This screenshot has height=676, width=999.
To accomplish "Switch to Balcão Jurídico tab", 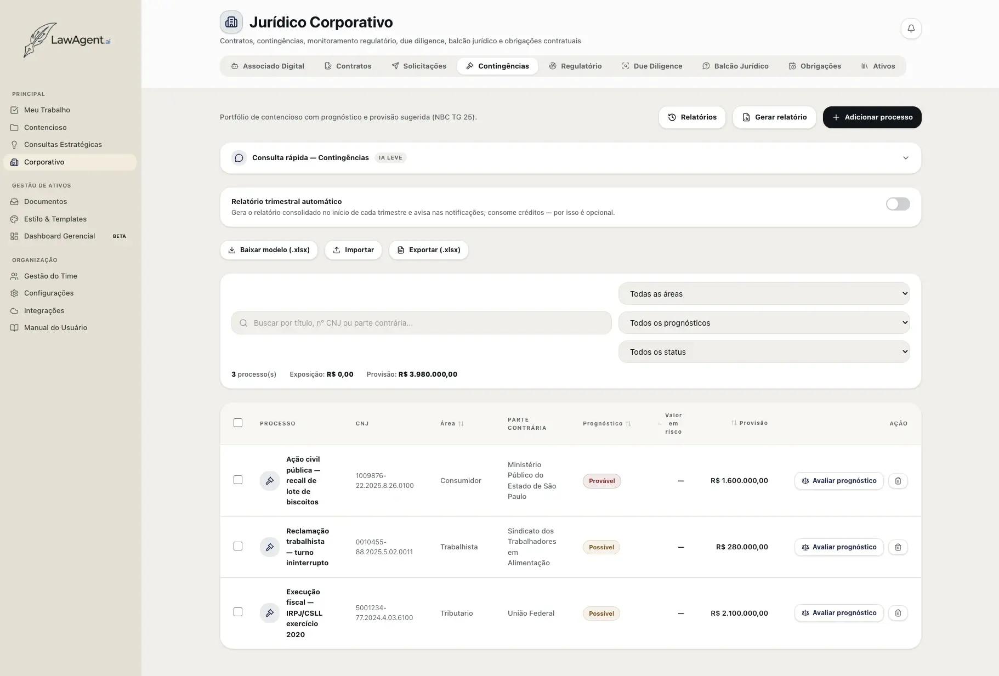I will (x=735, y=66).
